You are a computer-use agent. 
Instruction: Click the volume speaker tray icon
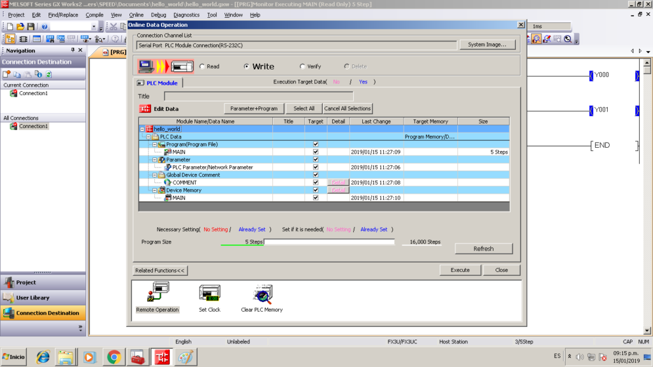(x=580, y=357)
